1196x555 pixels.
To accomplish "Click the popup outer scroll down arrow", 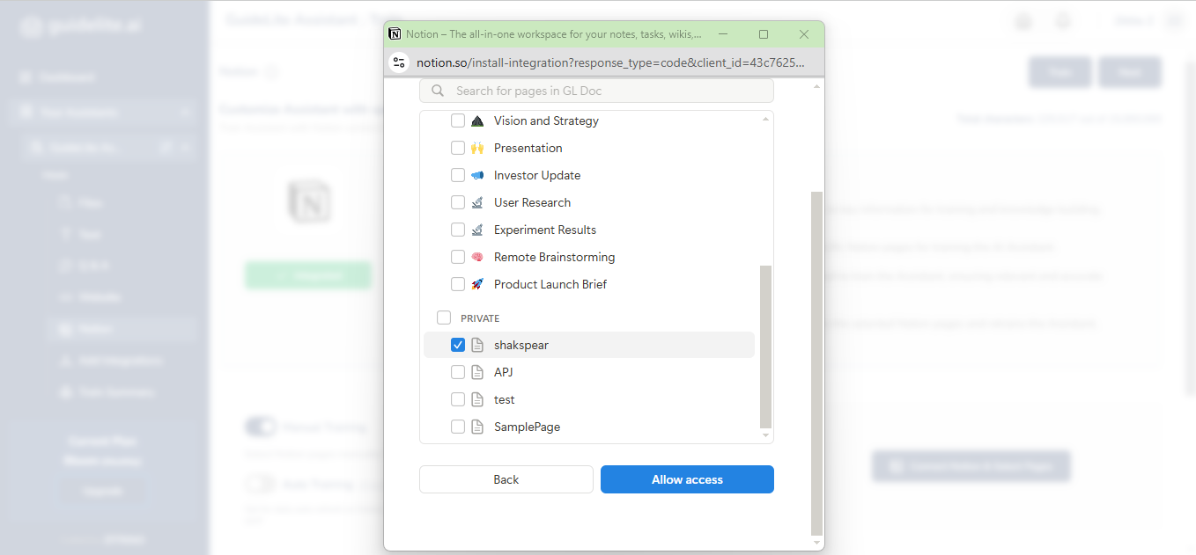I will (816, 544).
